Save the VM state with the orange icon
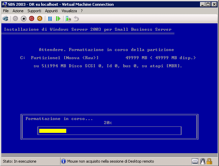Screen dimensions: 219x166 [40, 19]
